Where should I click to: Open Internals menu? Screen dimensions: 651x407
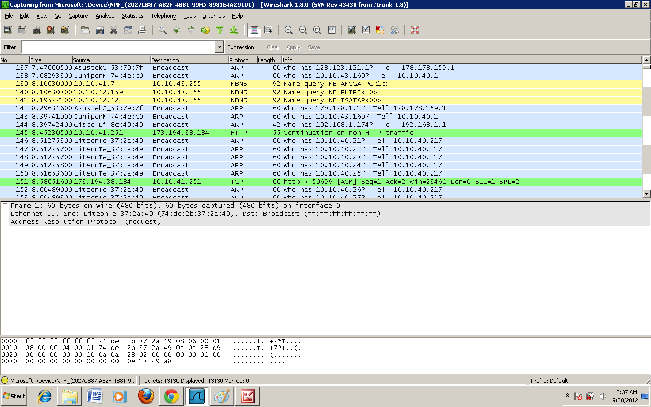click(x=214, y=16)
